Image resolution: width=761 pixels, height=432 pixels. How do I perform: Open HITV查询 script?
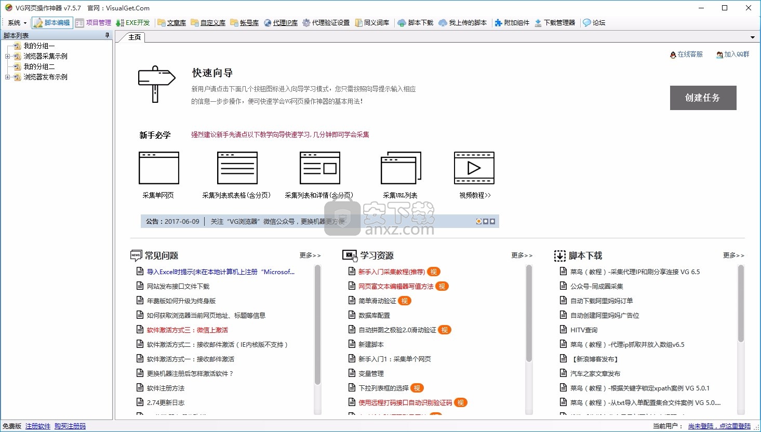(x=584, y=330)
